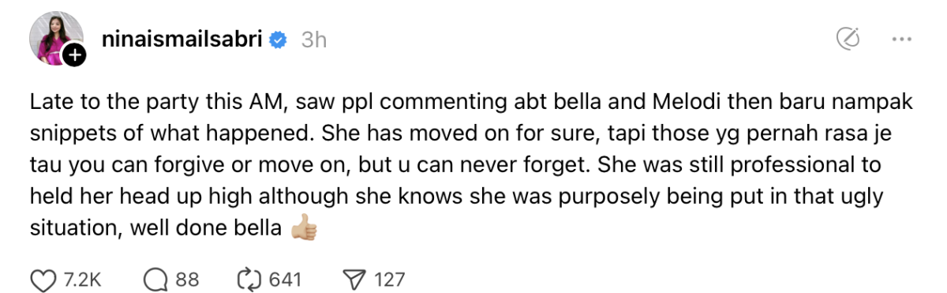Open the three-dot more options menu
947x293 pixels.
coord(902,39)
